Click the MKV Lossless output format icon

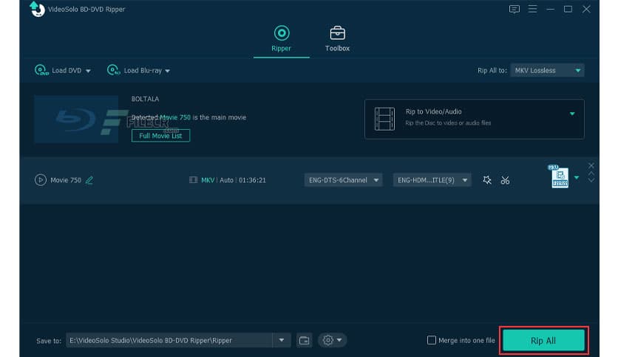pos(560,176)
